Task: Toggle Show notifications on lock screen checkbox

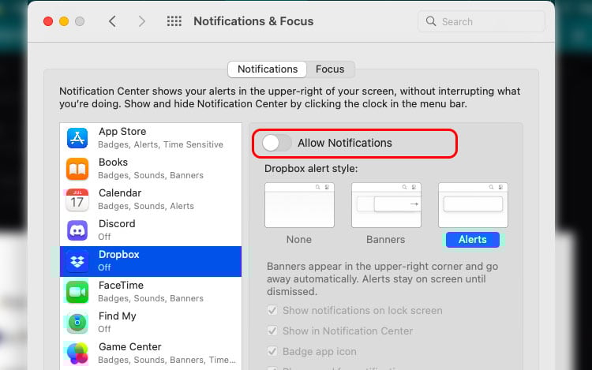Action: click(x=272, y=310)
